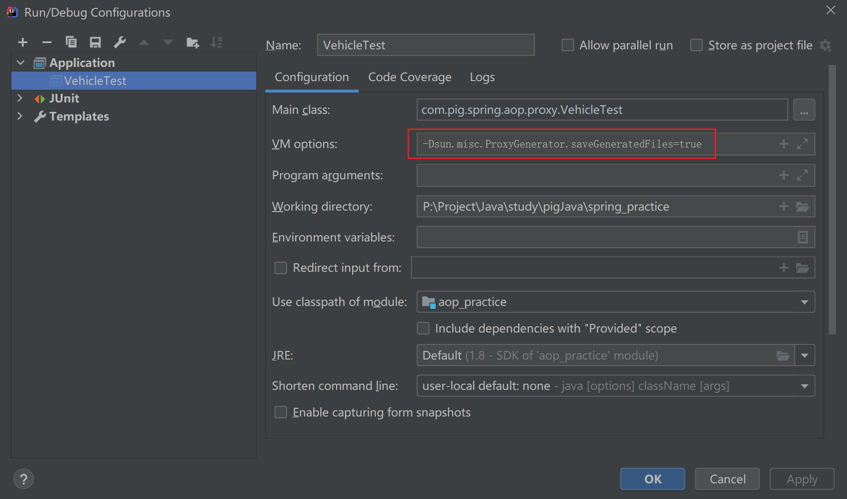Screen dimensions: 847x499
Task: Switch to the Code Coverage tab
Action: 410,77
